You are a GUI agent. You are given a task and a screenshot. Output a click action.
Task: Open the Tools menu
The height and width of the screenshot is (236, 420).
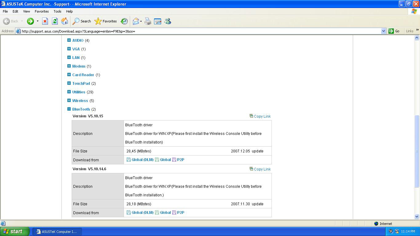pos(57,11)
